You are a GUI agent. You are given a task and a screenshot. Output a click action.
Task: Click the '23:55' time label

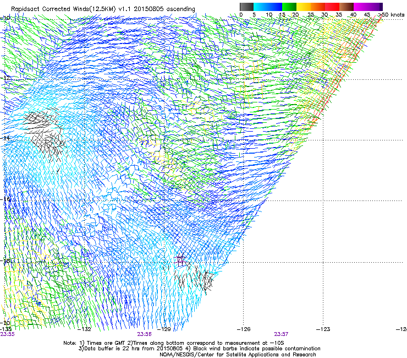coord(7,334)
